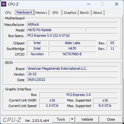This screenshot has width=124, height=124.
Task: Click the Graphic Interface Bus field PCI-Express 3.0
Action: tap(78, 95)
